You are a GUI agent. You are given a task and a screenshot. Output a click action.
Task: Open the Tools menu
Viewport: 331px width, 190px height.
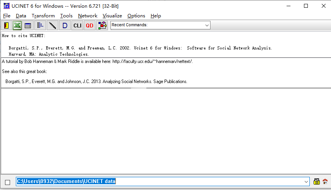tap(66, 16)
